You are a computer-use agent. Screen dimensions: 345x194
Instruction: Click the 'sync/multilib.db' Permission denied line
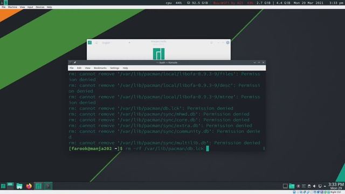(x=164, y=143)
